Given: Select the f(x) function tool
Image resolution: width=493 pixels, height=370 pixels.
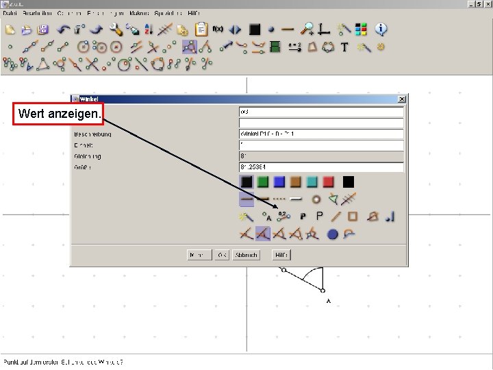Looking at the screenshot, I should [x=218, y=29].
